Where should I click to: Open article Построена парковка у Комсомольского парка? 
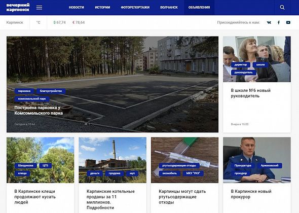point(39,111)
